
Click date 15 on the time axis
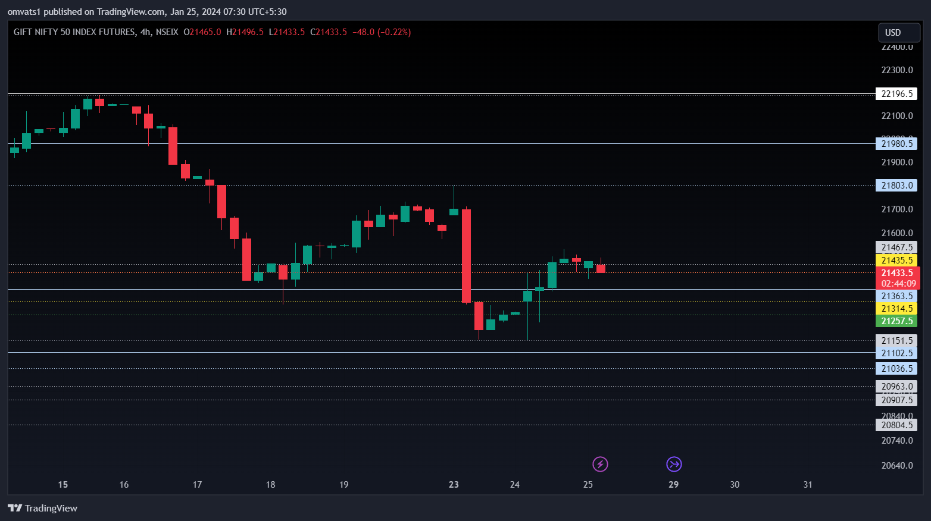63,485
